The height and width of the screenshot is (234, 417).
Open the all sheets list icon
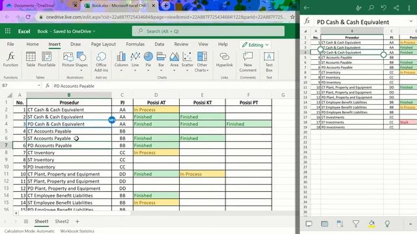coord(26,221)
